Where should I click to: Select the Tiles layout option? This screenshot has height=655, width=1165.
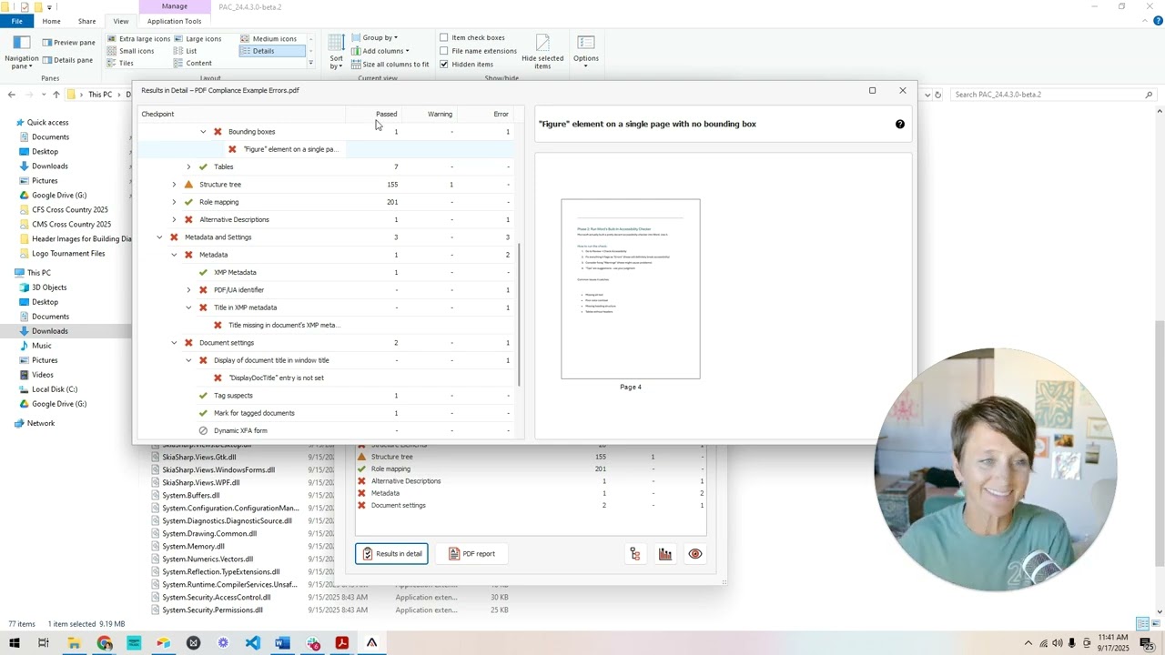(x=120, y=63)
